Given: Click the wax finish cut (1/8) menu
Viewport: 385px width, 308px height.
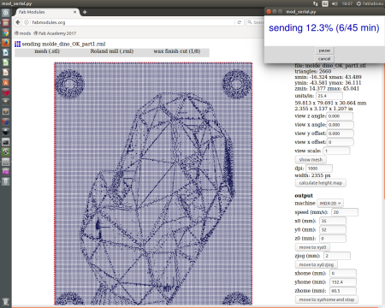Looking at the screenshot, I should [x=177, y=51].
